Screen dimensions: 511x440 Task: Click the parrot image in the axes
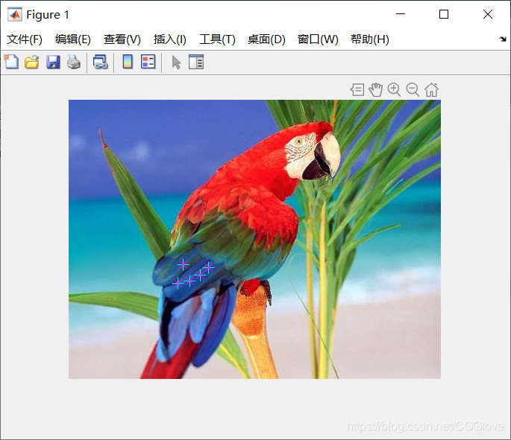tap(254, 239)
